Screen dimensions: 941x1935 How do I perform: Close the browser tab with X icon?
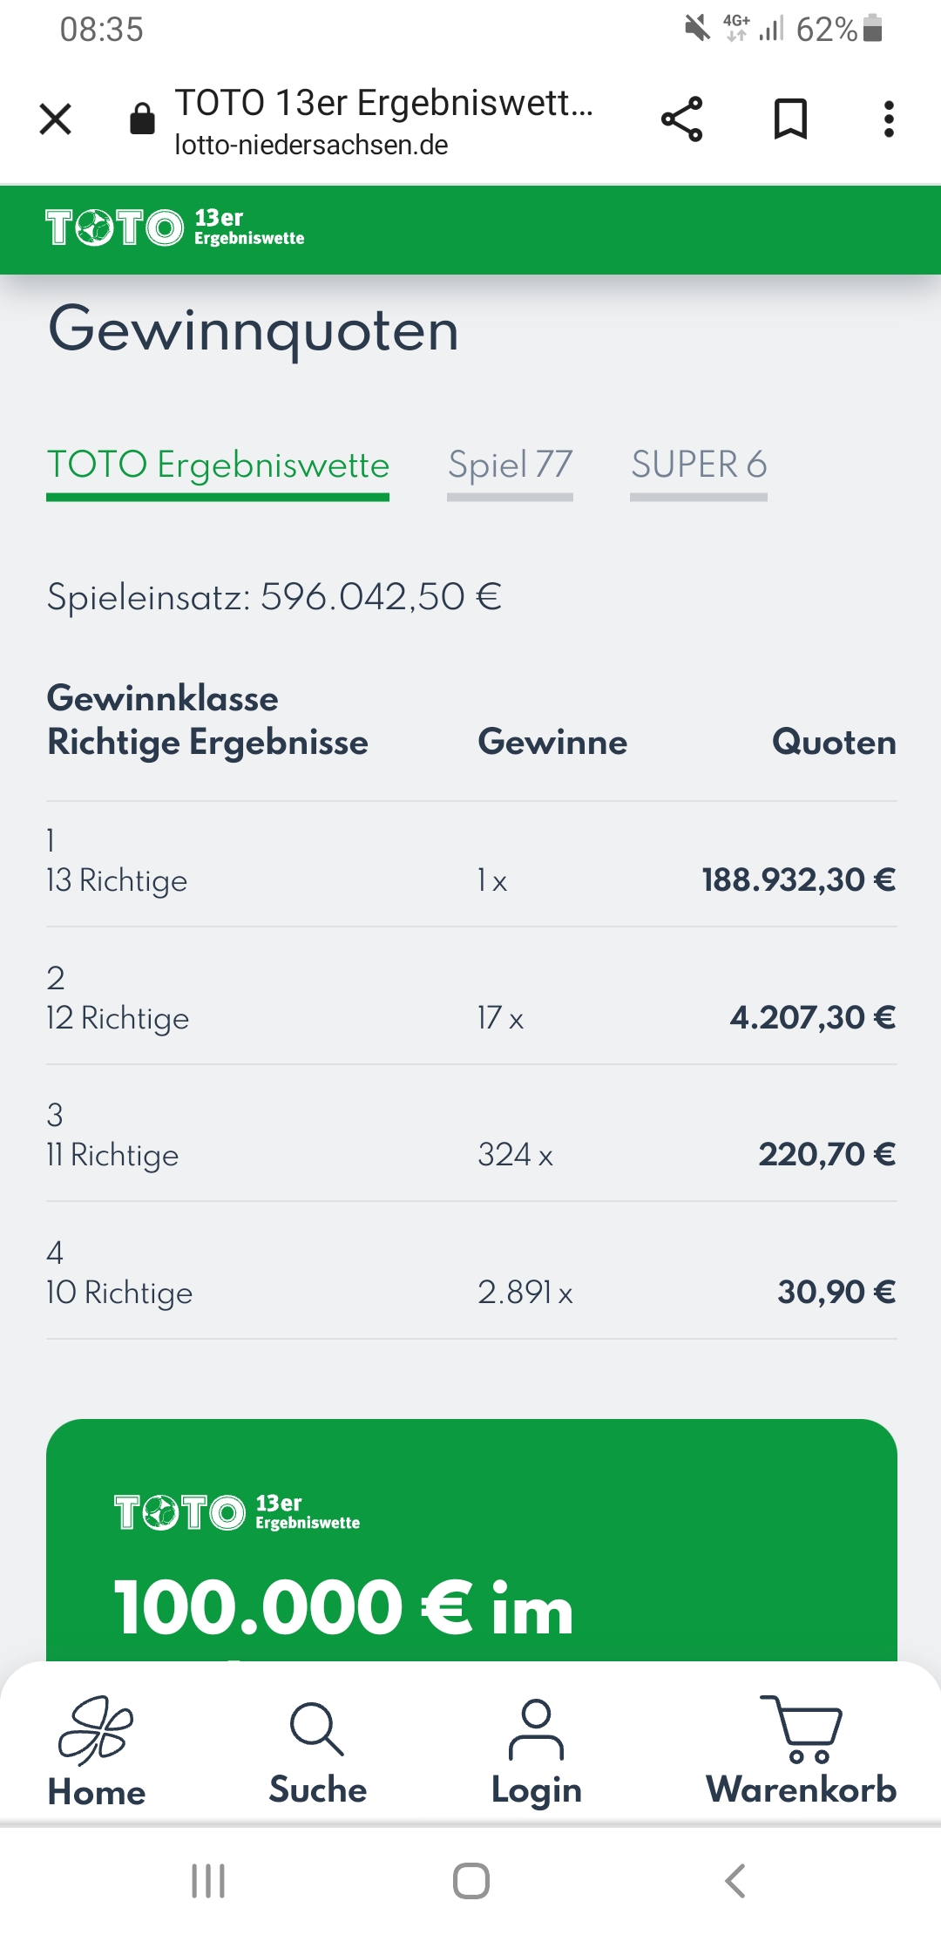click(56, 119)
